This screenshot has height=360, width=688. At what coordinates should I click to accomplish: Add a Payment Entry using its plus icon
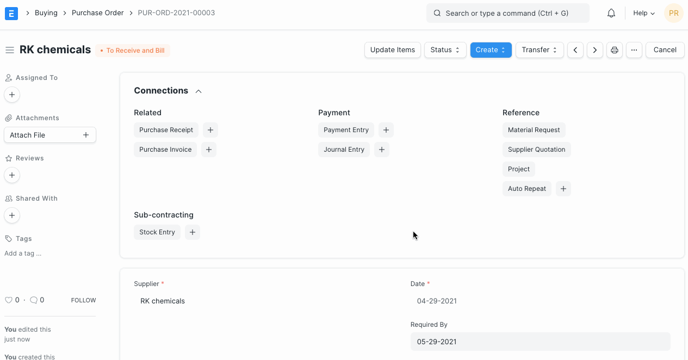(386, 129)
